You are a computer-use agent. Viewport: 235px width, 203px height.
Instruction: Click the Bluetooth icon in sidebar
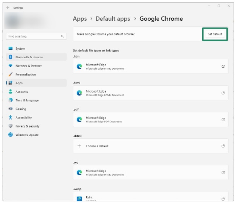point(10,57)
